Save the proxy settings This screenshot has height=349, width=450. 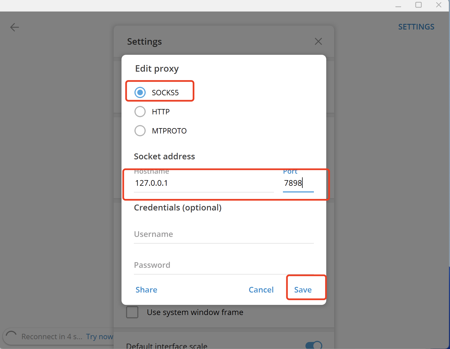pos(303,290)
